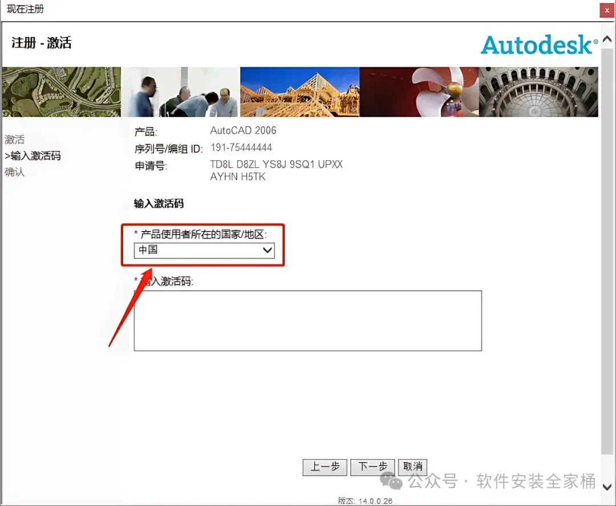
Task: Click the wooden roof framing banner image
Action: click(x=300, y=92)
